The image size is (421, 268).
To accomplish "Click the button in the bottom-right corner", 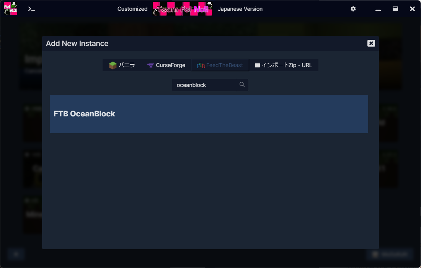I will [390, 254].
